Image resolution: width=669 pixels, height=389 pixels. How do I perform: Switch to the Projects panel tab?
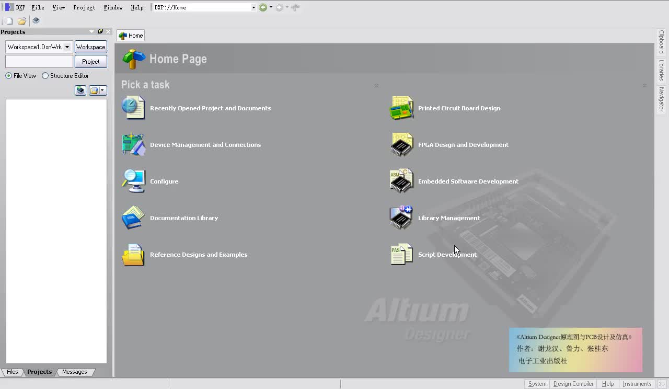(x=39, y=372)
